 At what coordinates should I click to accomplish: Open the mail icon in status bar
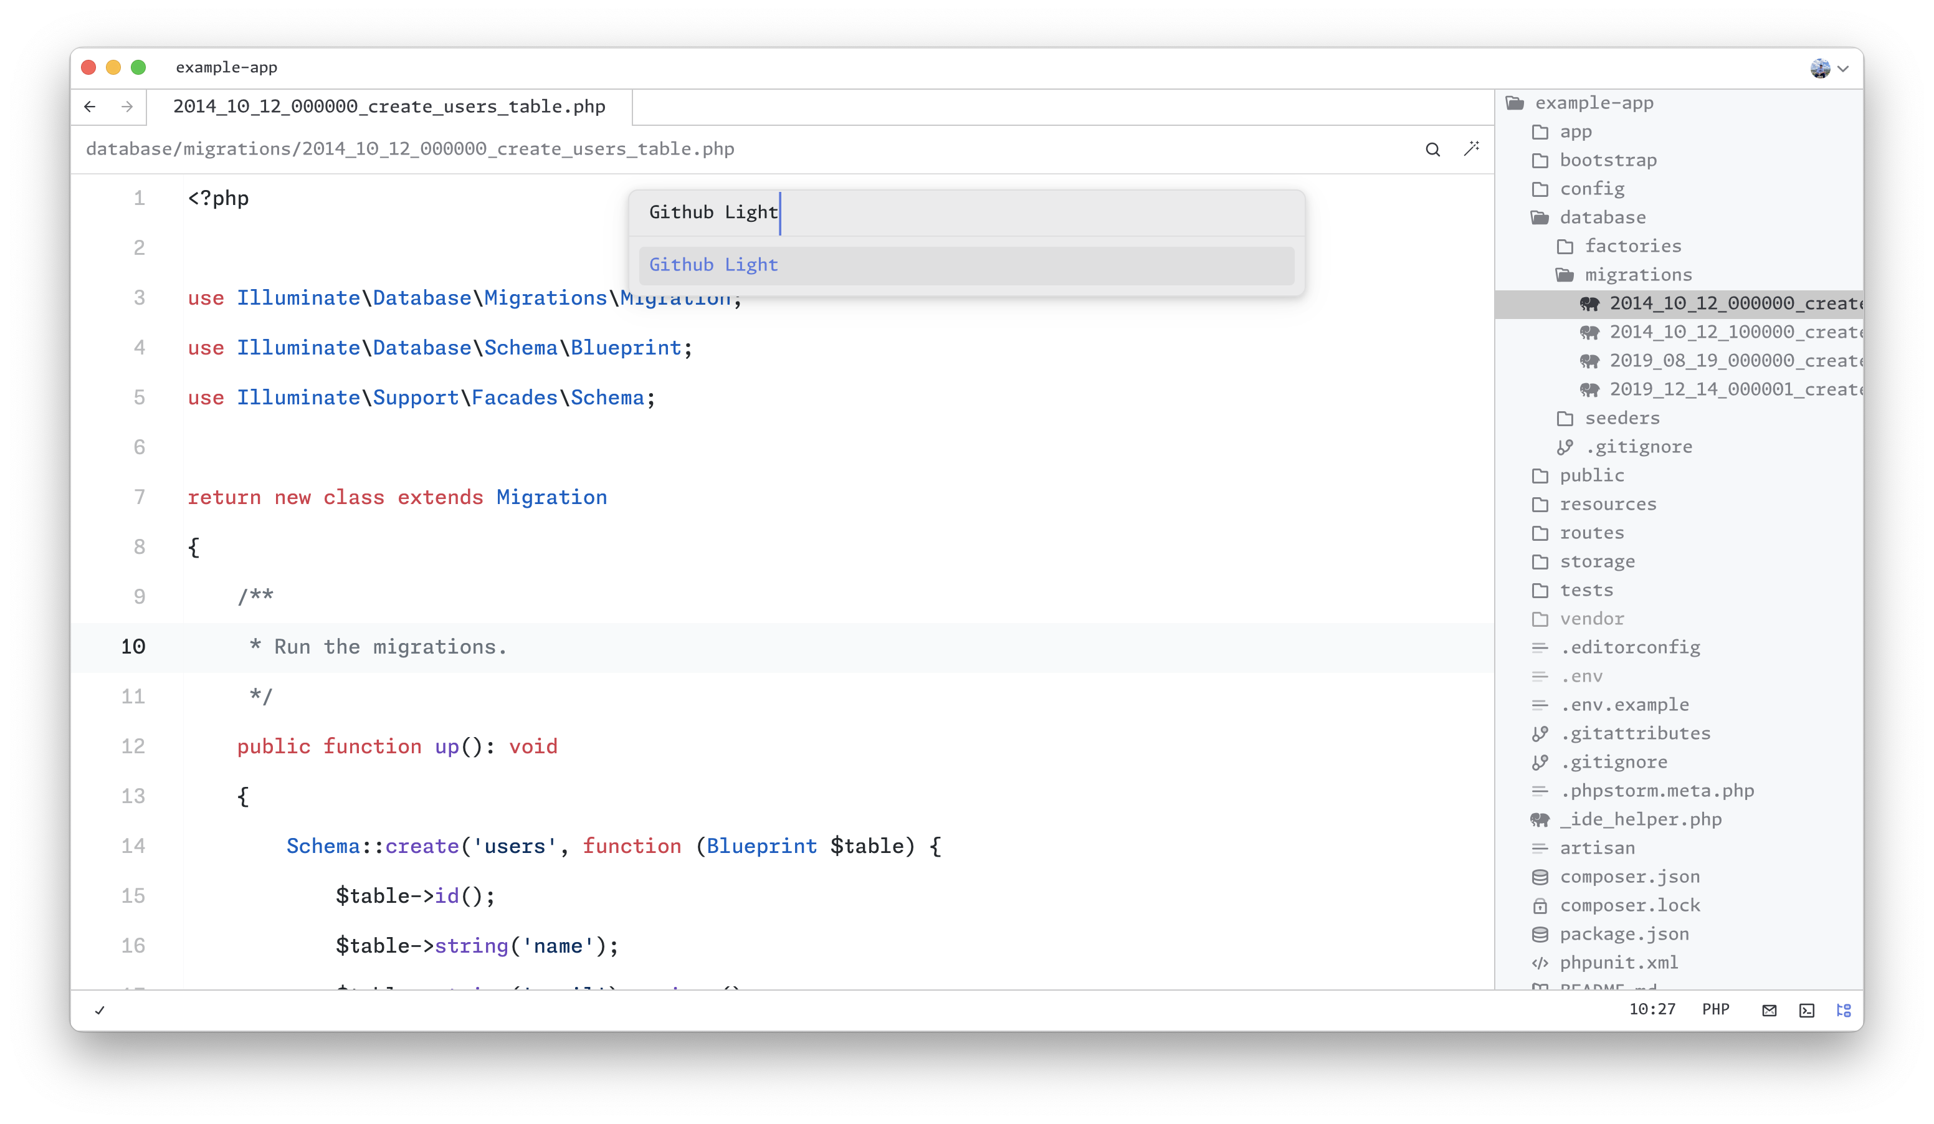1769,1011
